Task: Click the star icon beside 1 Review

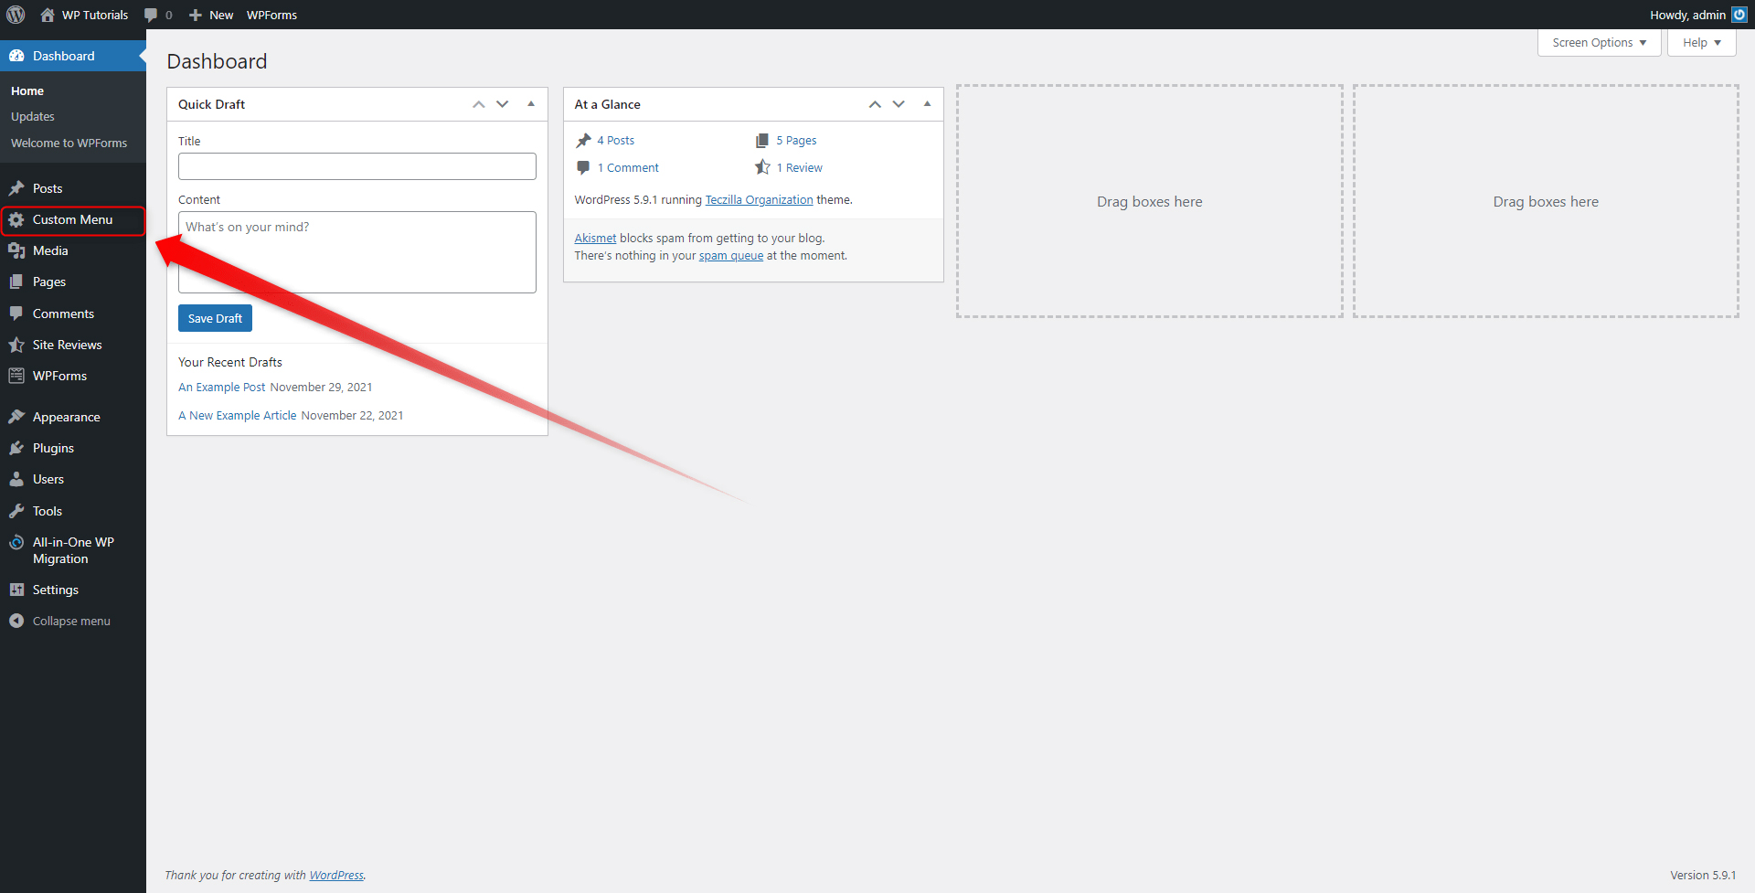Action: tap(762, 167)
